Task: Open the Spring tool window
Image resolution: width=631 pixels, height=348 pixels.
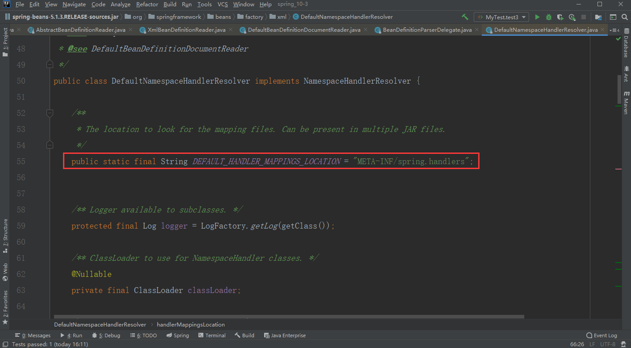Action: 177,335
